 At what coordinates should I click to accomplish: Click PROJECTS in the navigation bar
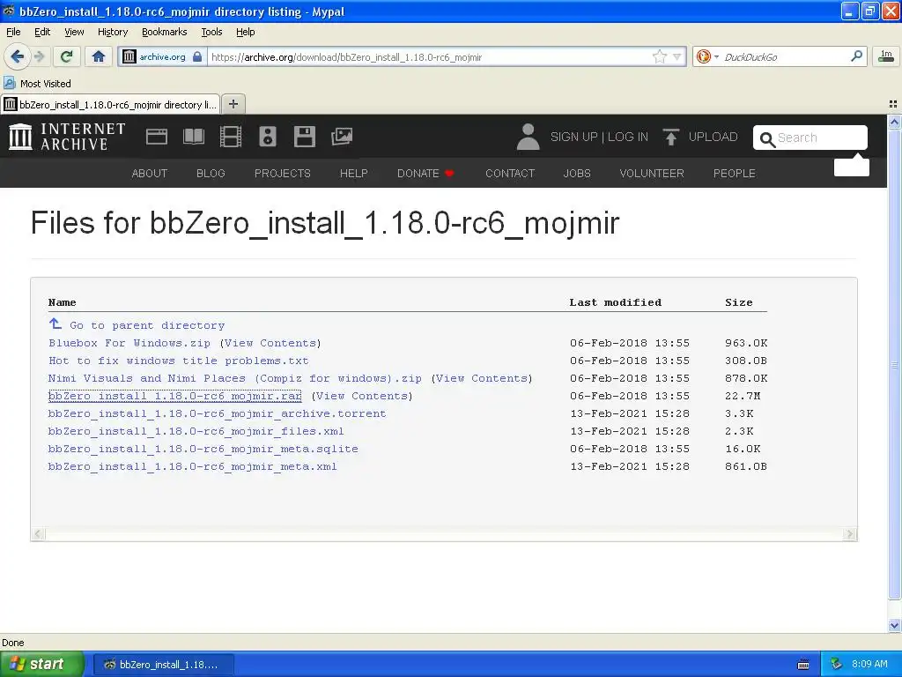click(x=283, y=174)
